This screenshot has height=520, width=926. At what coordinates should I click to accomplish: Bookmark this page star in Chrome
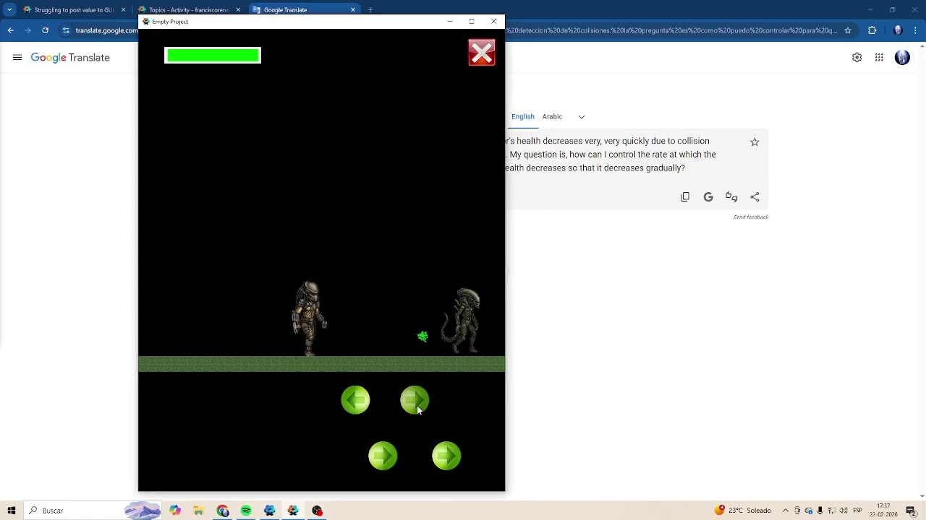[x=848, y=30]
